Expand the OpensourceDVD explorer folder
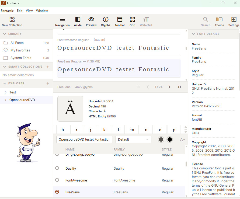This screenshot has height=199, width=240. tap(6, 100)
